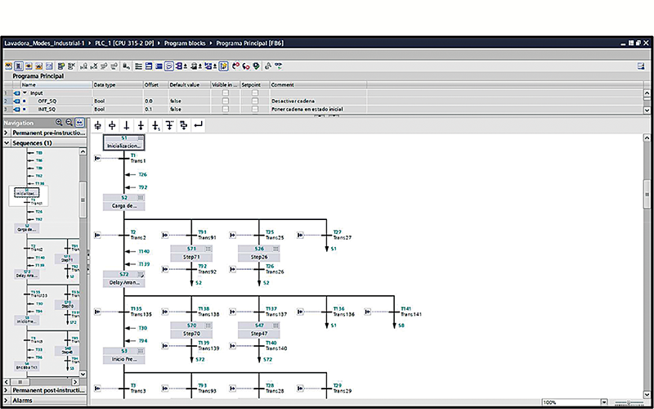This screenshot has width=654, height=409.
Task: Click the last return-arrow icon in graph toolbar
Action: pyautogui.click(x=198, y=125)
